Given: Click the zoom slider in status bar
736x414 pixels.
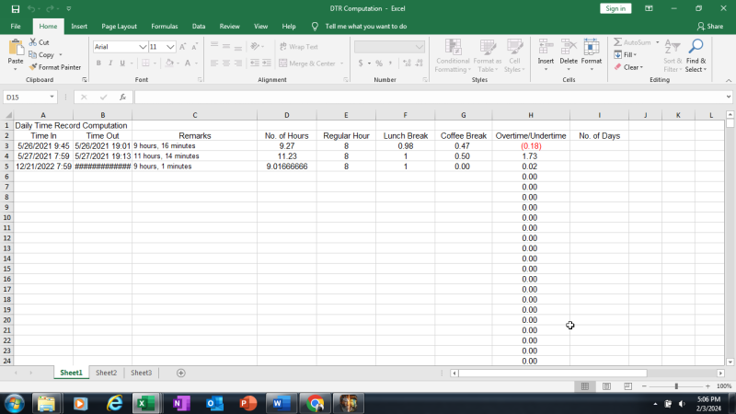Looking at the screenshot, I should [676, 386].
